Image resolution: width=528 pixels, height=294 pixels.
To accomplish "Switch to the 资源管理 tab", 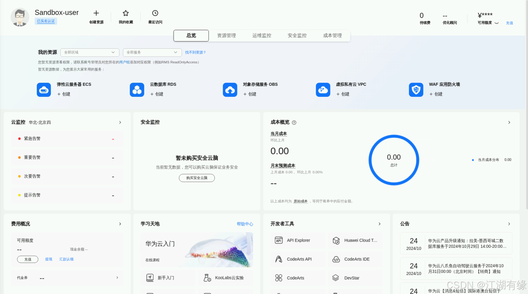I will coord(227,36).
